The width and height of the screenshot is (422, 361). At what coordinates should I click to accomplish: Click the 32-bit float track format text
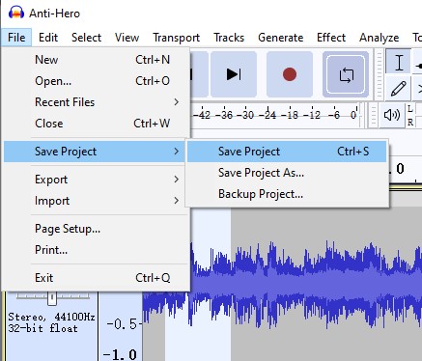point(42,328)
